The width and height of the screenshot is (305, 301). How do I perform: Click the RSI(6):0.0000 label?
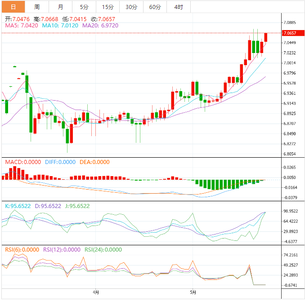22,249
